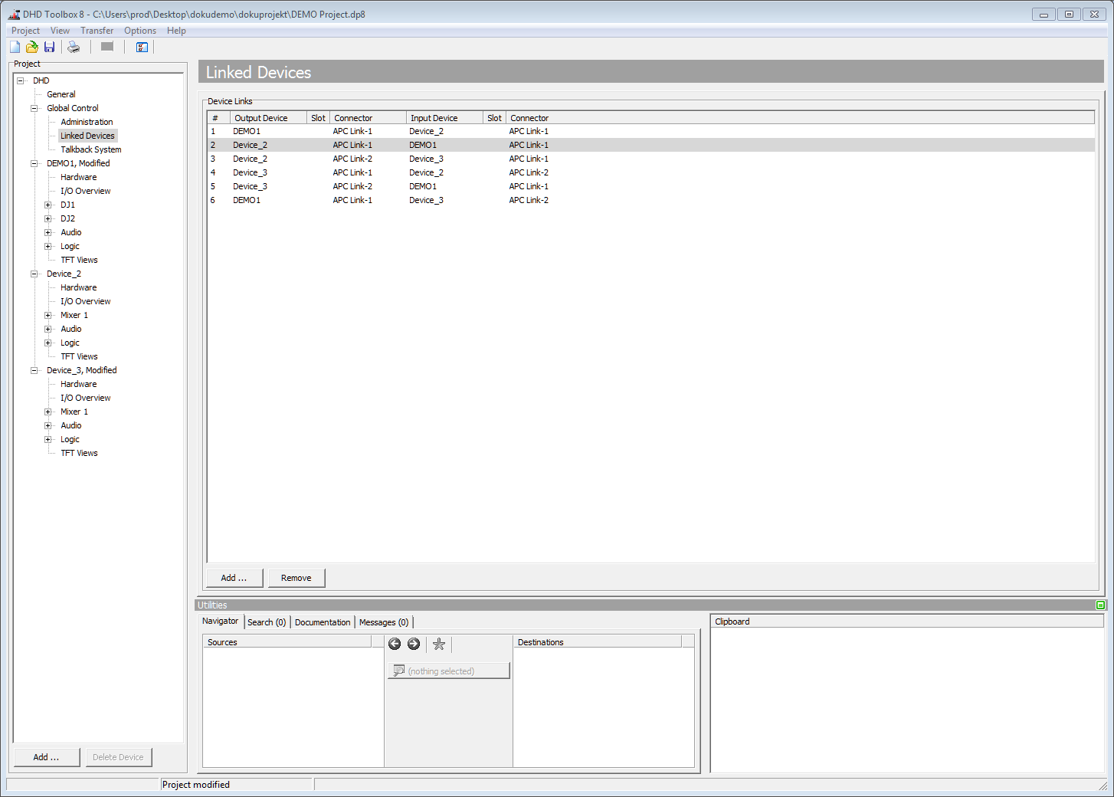Click the Navigator forward arrow icon
1114x797 pixels.
pos(414,644)
